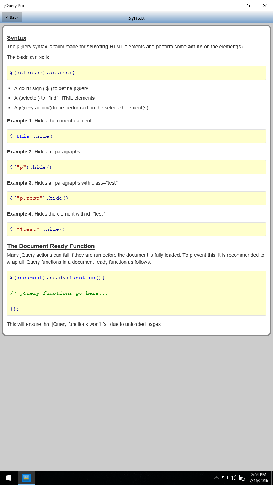Select code $(this).hide()
Screen dimensions: 273x485
pos(32,136)
